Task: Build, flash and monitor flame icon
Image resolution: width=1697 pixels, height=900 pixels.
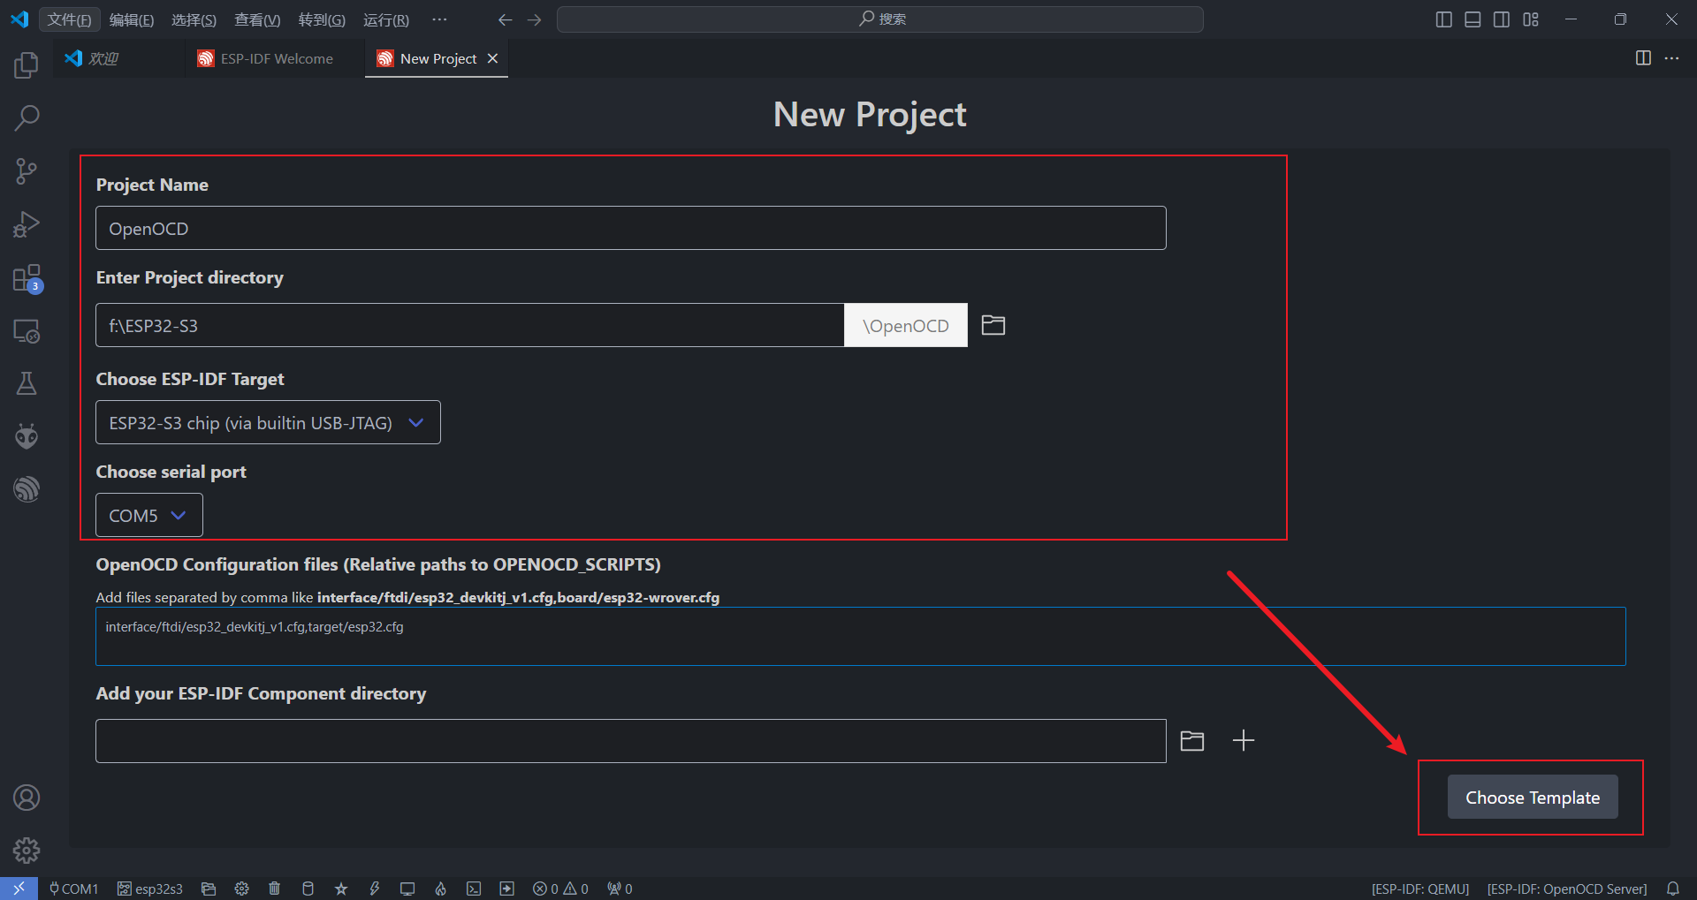Action: [x=440, y=889]
